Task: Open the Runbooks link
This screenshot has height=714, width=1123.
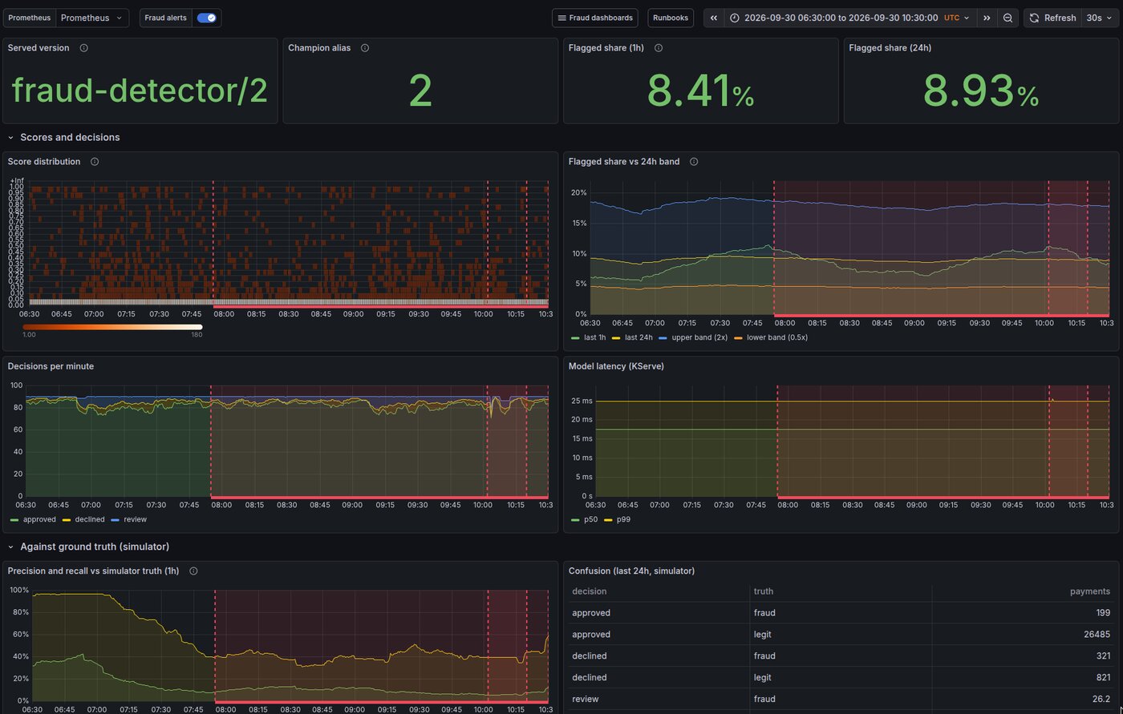Action: point(671,18)
